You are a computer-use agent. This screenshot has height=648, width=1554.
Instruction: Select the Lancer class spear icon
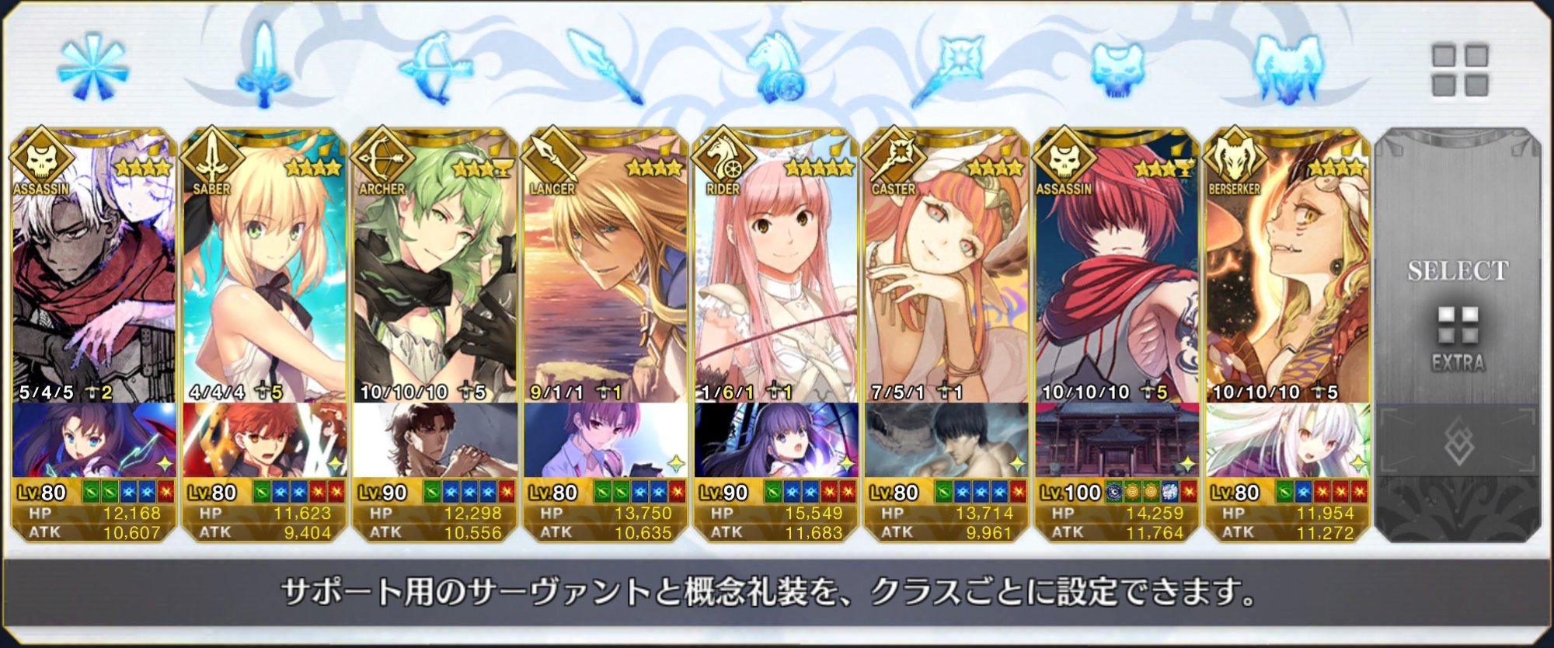(x=605, y=67)
